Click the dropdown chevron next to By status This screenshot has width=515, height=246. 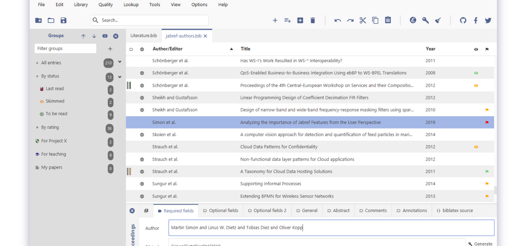coord(120,77)
